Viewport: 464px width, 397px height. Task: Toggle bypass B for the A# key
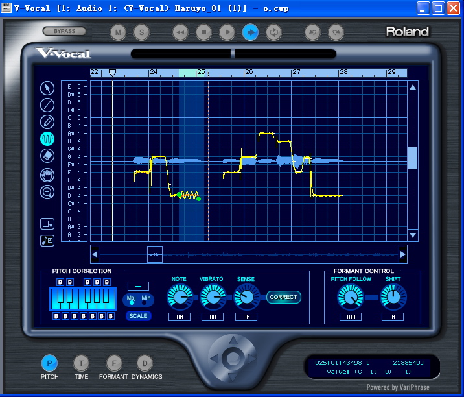click(x=107, y=282)
